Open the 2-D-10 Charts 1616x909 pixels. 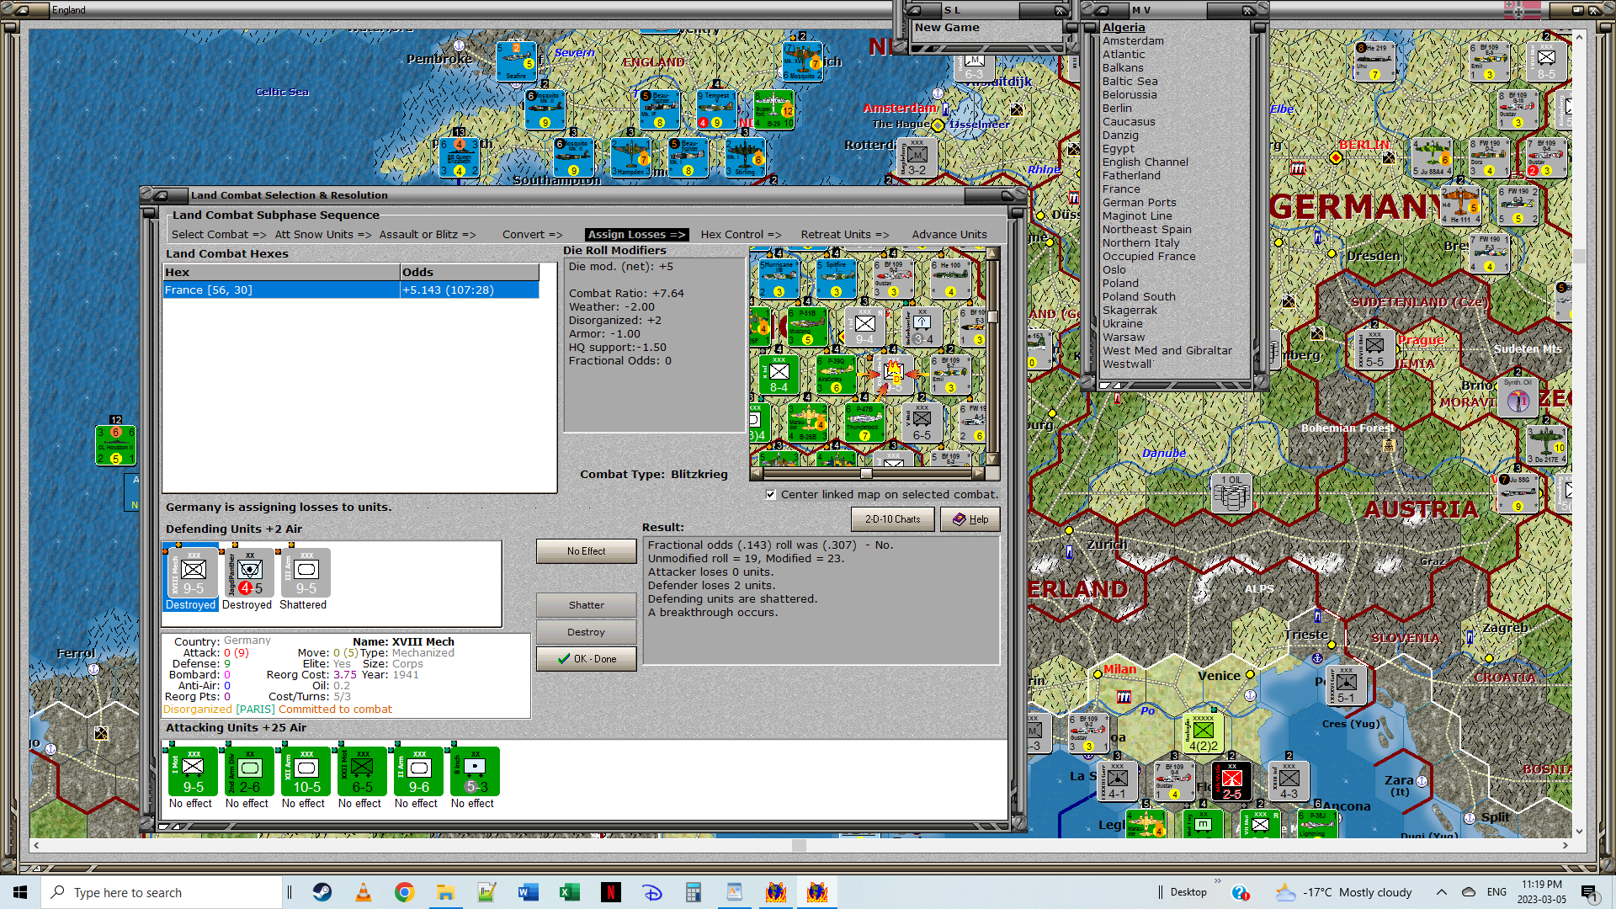coord(892,519)
